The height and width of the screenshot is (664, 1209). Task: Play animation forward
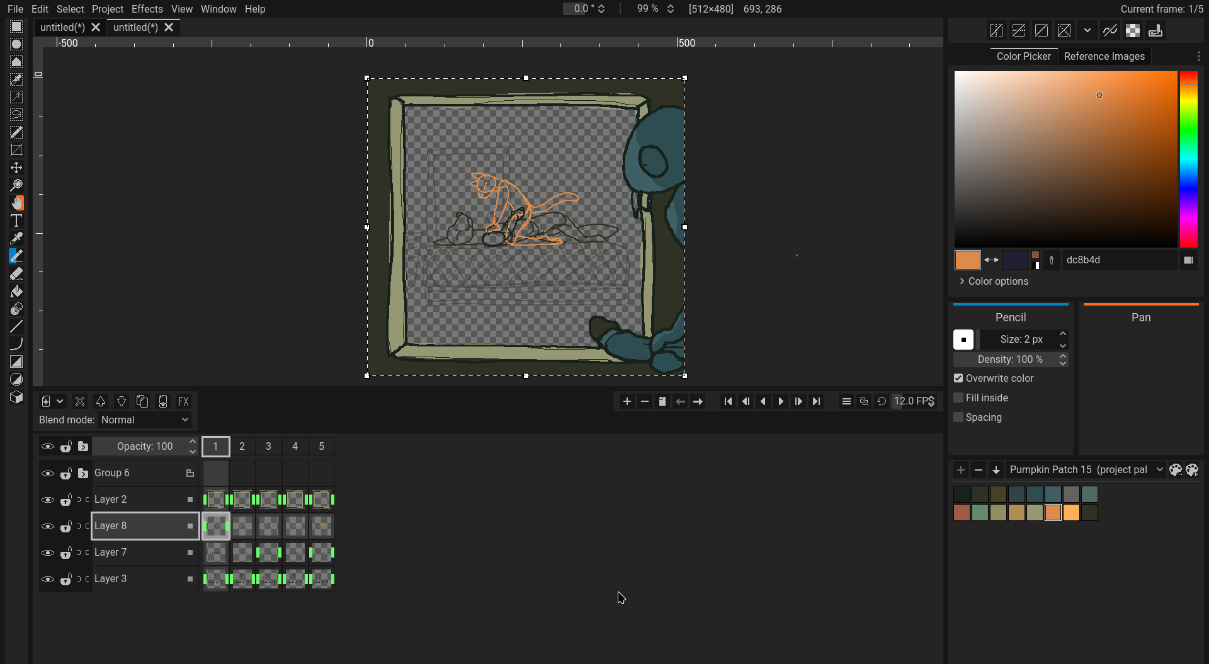(781, 401)
